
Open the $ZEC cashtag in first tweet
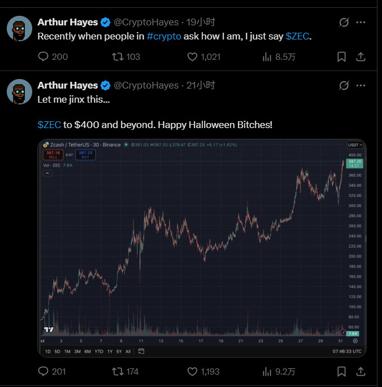(x=297, y=36)
